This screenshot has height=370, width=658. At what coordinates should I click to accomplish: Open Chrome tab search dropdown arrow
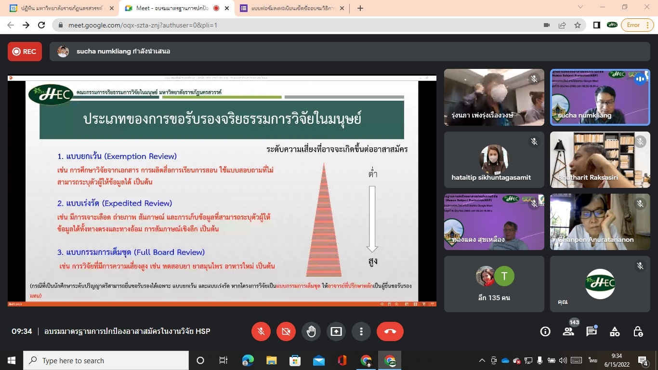[x=580, y=7]
